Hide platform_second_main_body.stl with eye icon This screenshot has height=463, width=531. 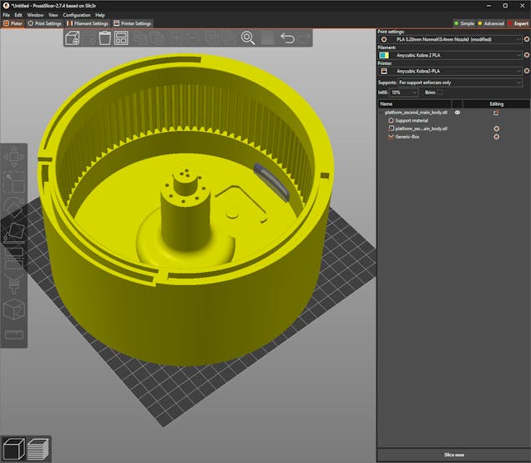458,112
